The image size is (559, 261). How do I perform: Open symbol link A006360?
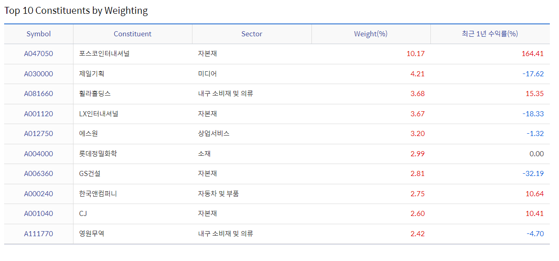pos(39,174)
